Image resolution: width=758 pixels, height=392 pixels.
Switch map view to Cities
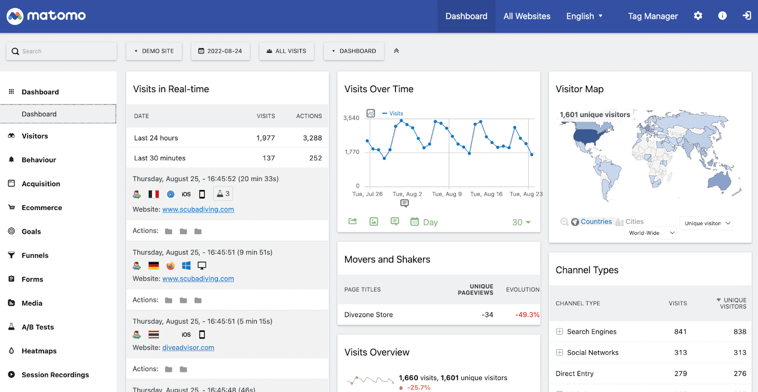(x=630, y=221)
